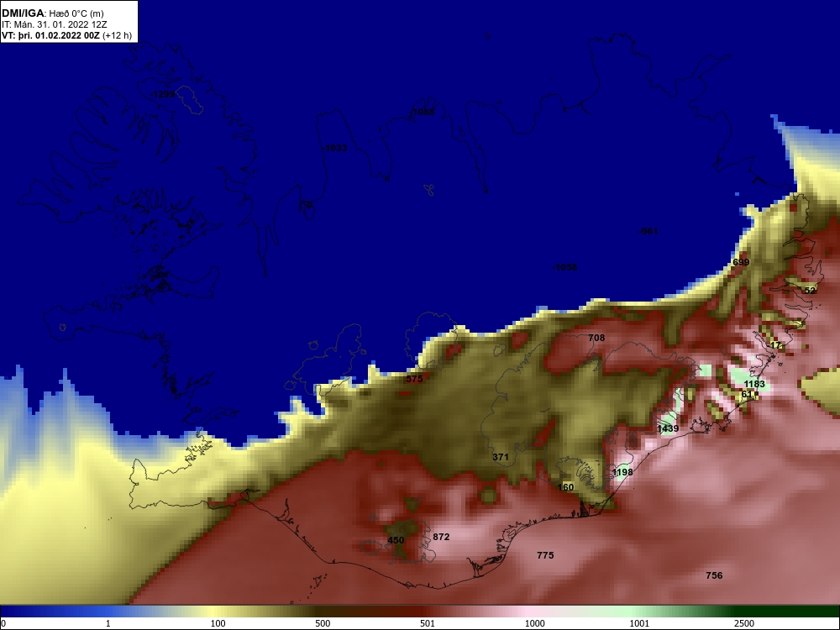The image size is (840, 630).
Task: Click the map value 1198
Action: 622,472
